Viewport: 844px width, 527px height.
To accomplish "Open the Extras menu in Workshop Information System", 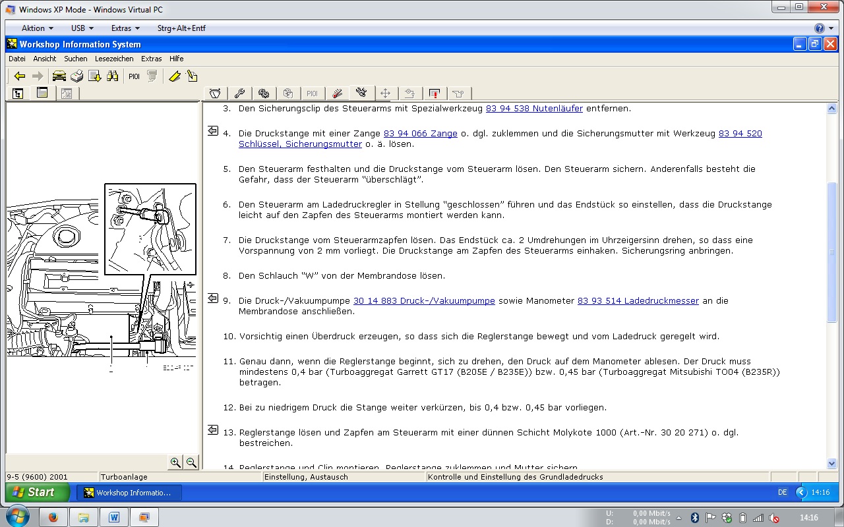I will coord(152,59).
